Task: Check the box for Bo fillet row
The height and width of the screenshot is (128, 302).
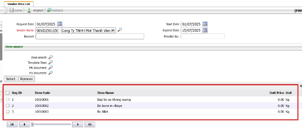Action: (8, 112)
